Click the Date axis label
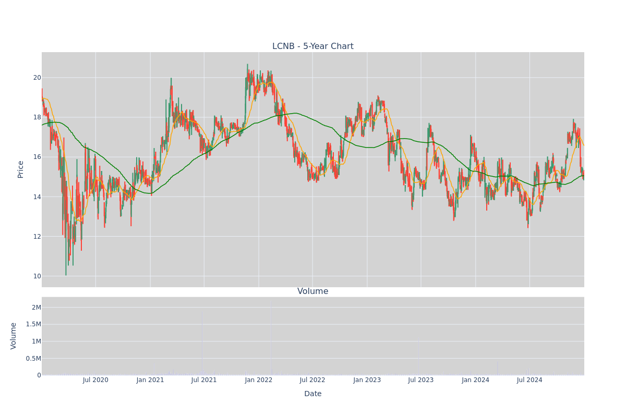Image resolution: width=626 pixels, height=417 pixels. pyautogui.click(x=313, y=394)
